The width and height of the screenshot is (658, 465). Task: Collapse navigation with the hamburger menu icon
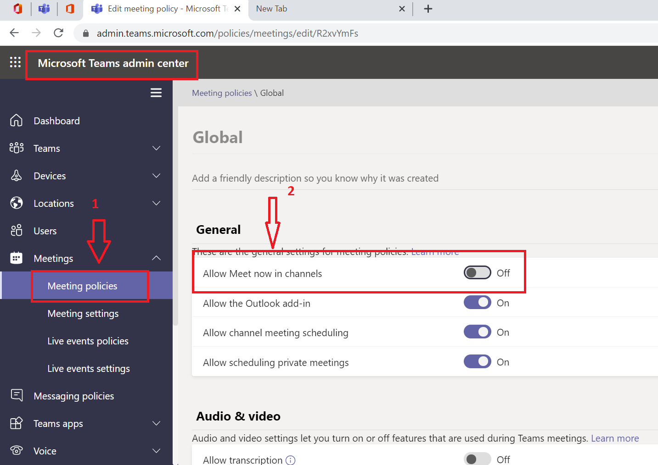point(156,93)
